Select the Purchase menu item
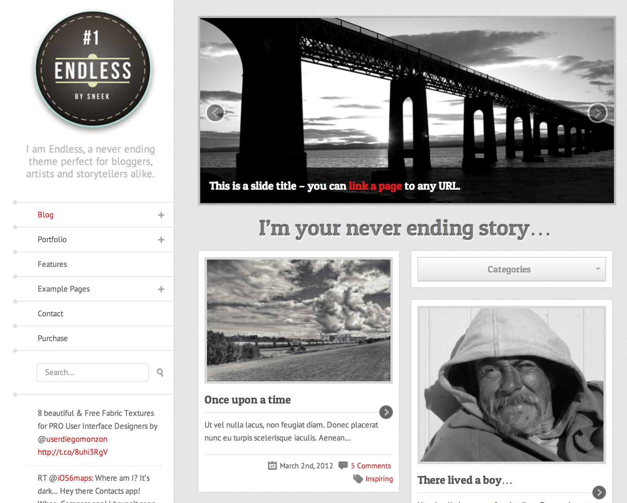 (x=53, y=338)
